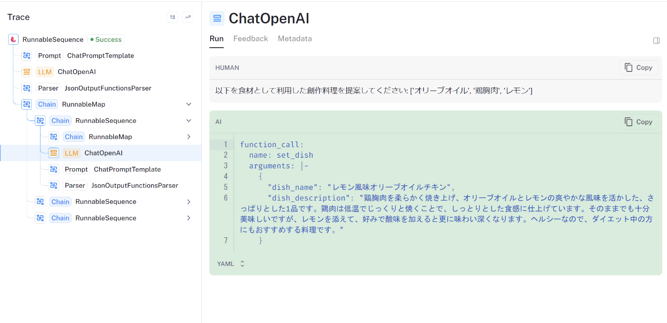The height and width of the screenshot is (323, 667).
Task: Select first LLM ChatOpenAI row
Action: [101, 72]
